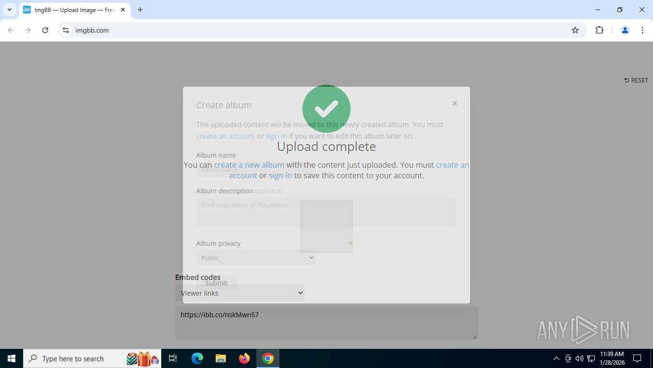The width and height of the screenshot is (653, 368).
Task: Open the Album privacy dropdown set to Public
Action: 256,258
